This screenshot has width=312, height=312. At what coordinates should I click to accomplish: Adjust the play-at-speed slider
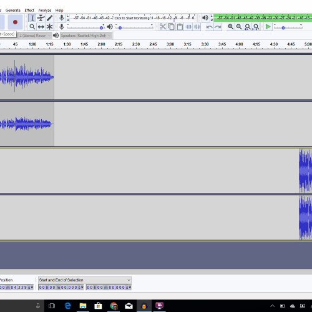click(288, 27)
